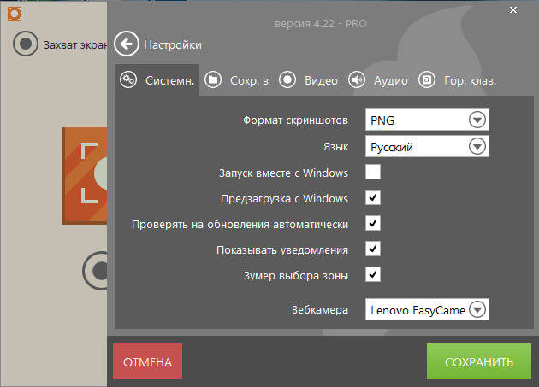Select the Захват экрана radio button
539x387 pixels.
pos(26,44)
